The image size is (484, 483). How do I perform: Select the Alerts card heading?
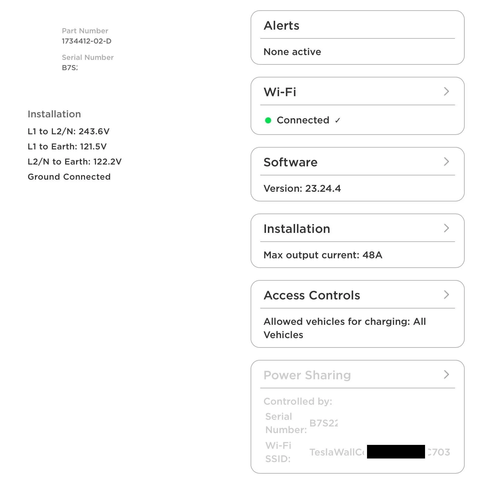[x=281, y=26]
